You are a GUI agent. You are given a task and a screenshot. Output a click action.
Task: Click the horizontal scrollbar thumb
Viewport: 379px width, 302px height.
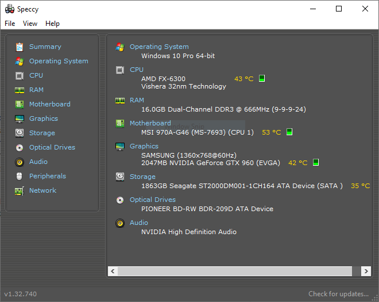coord(235,272)
